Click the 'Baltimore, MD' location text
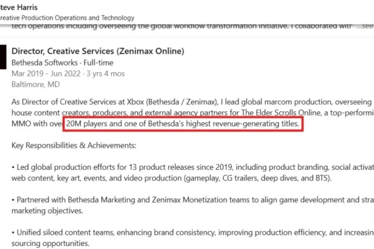The image size is (374, 249). (36, 85)
